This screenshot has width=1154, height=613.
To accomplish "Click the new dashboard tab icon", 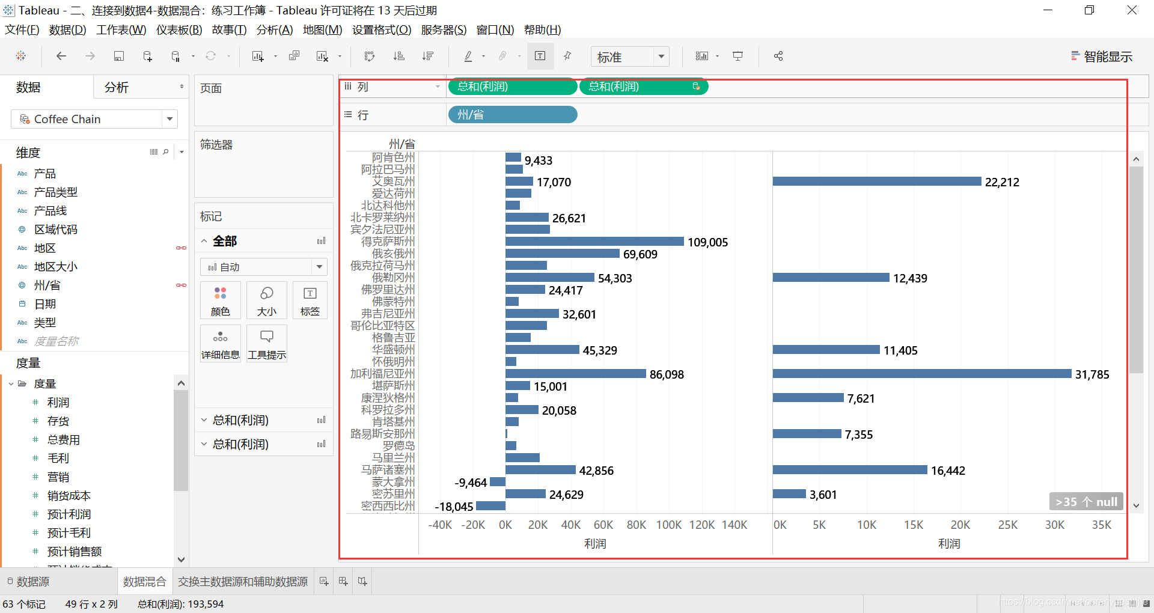I will coord(343,581).
